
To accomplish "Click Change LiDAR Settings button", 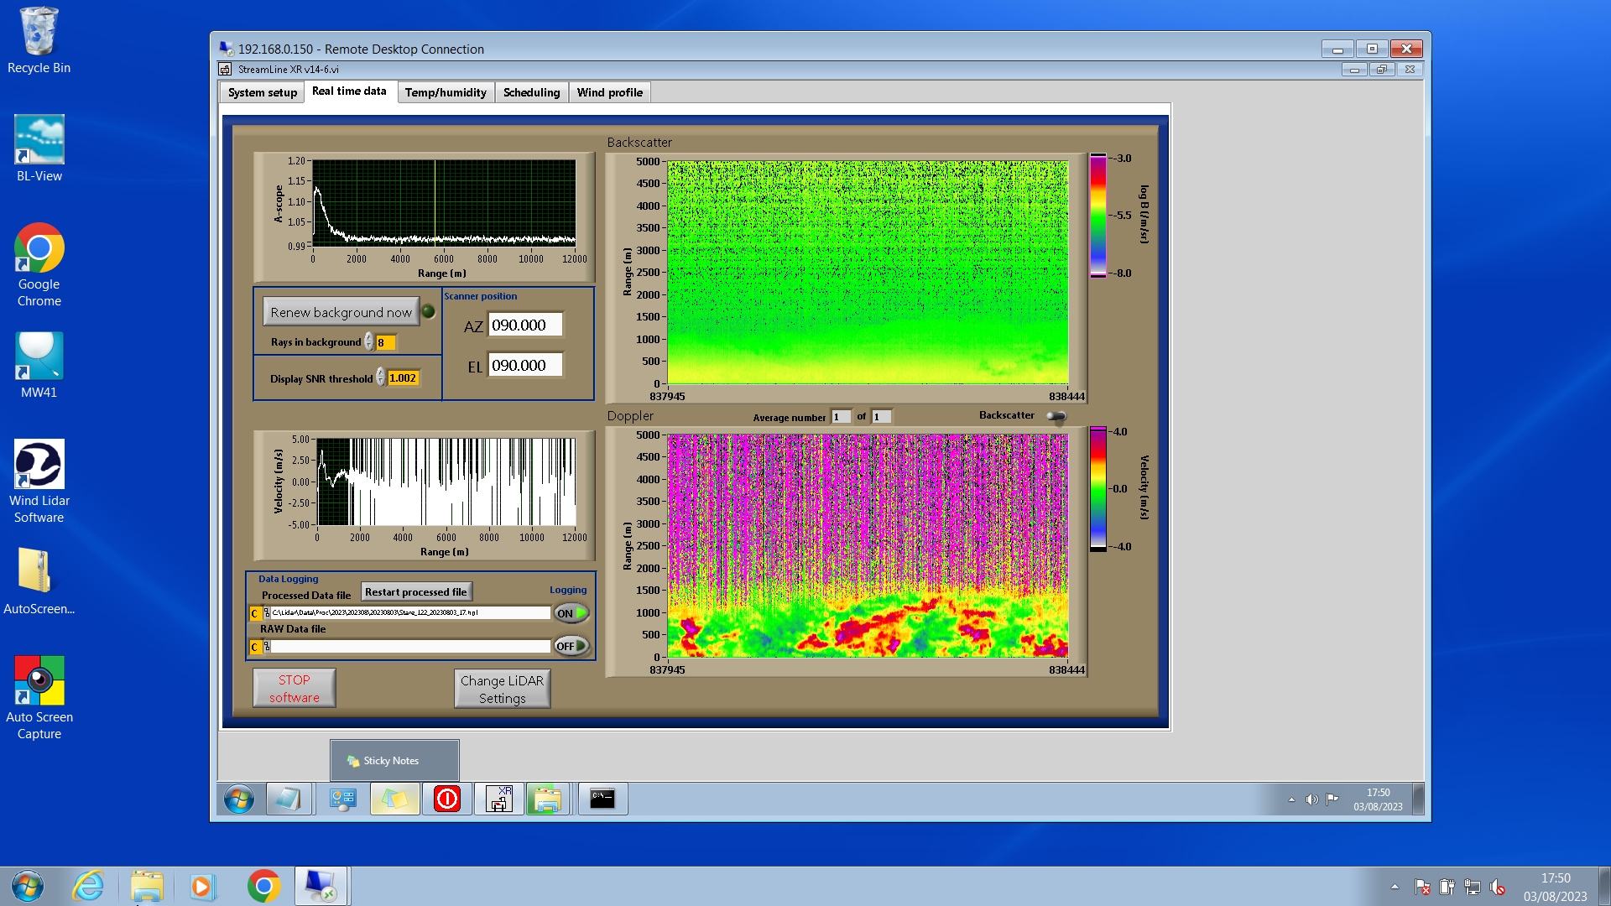I will coord(502,689).
